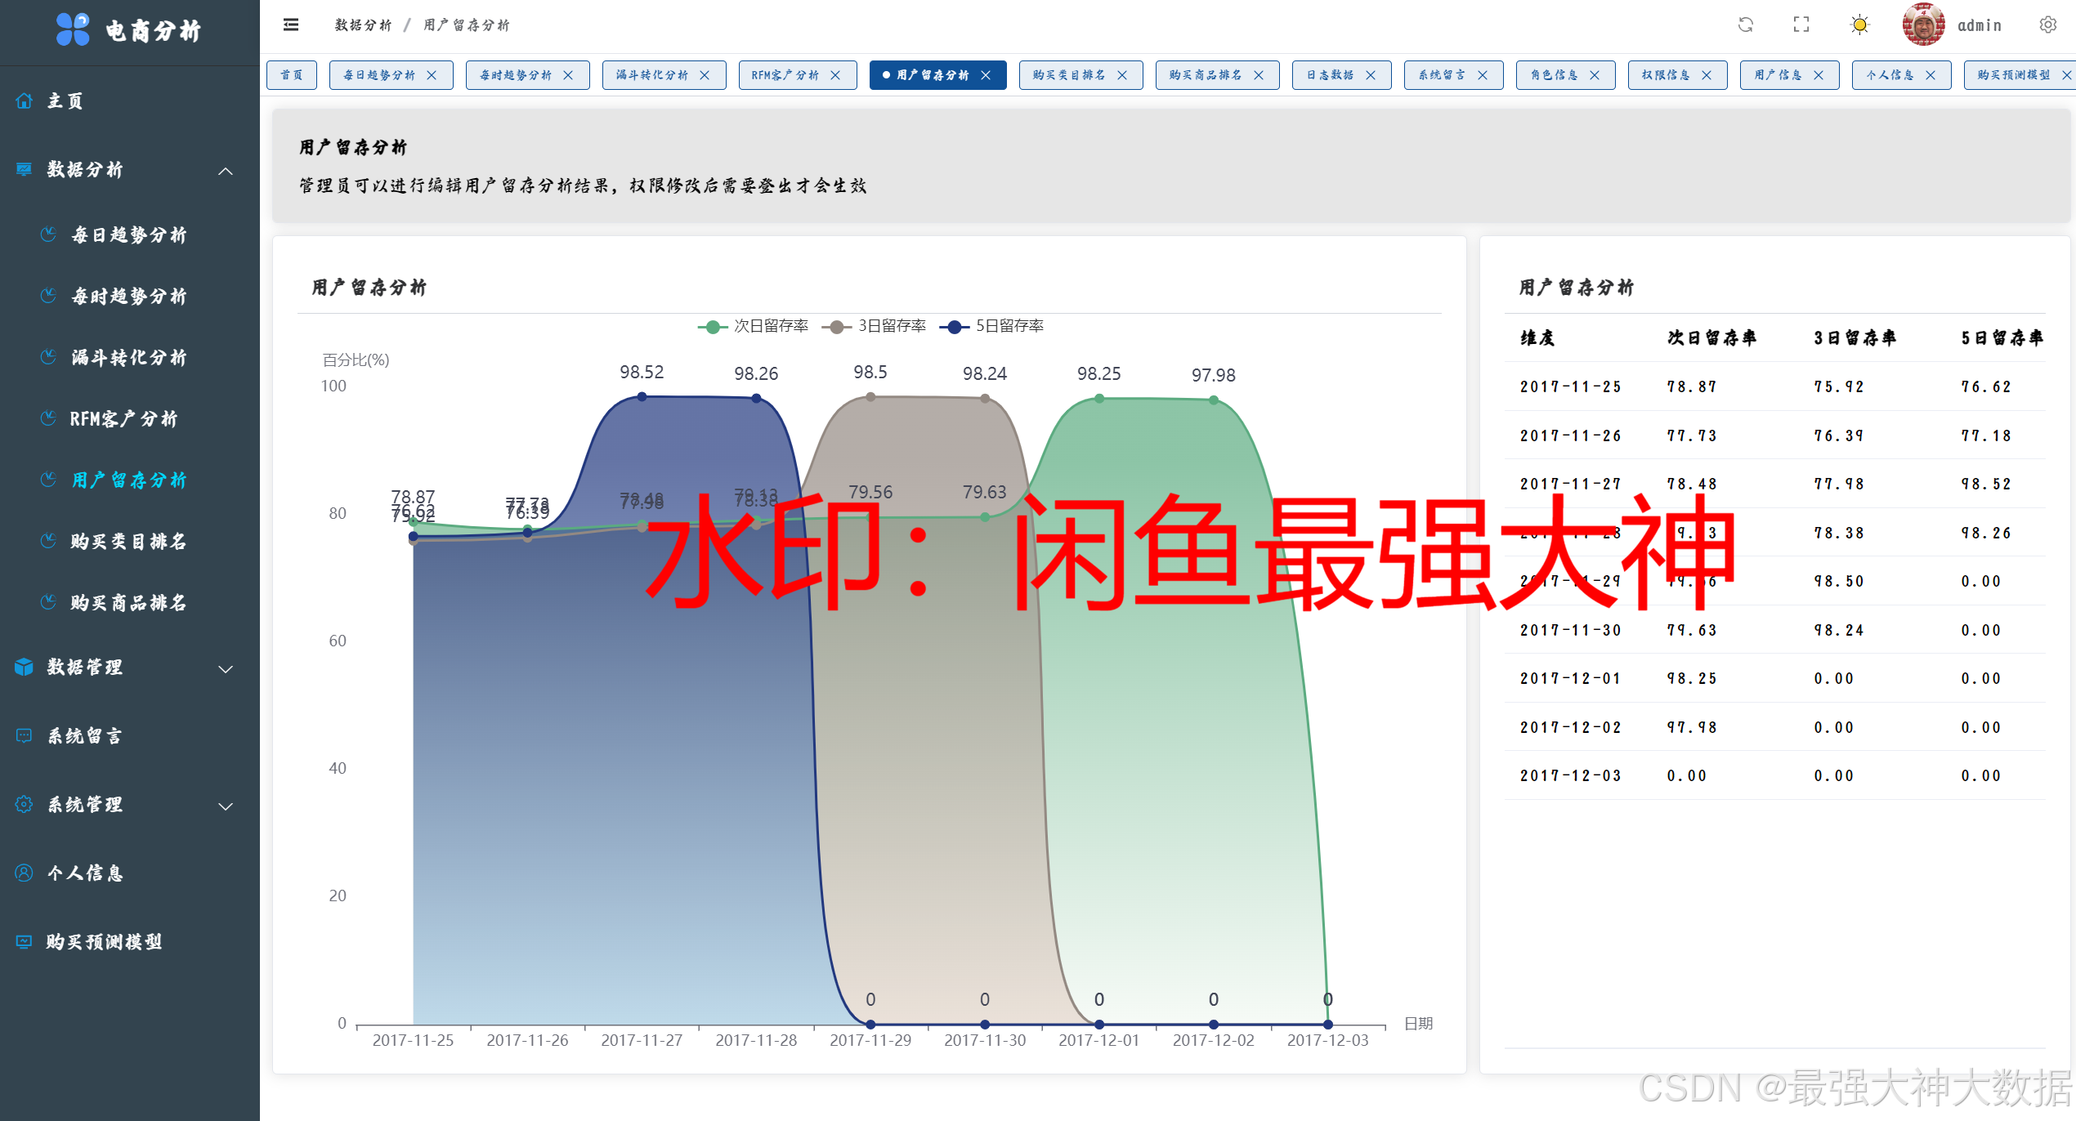This screenshot has width=2076, height=1121.
Task: Click the hamburger menu collapse icon
Action: (291, 25)
